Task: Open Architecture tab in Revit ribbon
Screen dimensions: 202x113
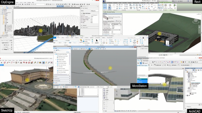Action: [109, 3]
